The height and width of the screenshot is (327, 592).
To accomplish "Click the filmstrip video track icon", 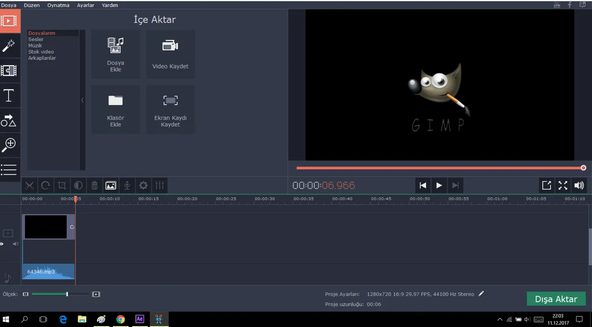I will [x=8, y=233].
